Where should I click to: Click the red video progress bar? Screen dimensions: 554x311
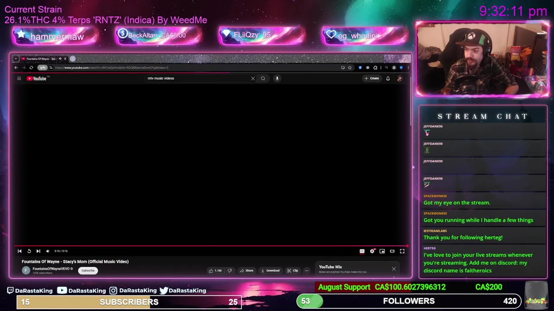(x=211, y=246)
